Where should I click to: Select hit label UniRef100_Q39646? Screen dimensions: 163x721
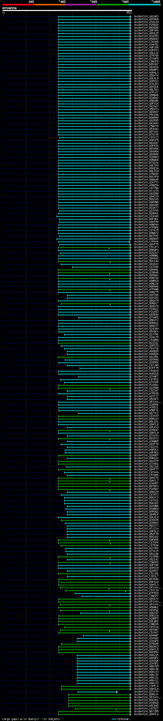[x=146, y=272]
